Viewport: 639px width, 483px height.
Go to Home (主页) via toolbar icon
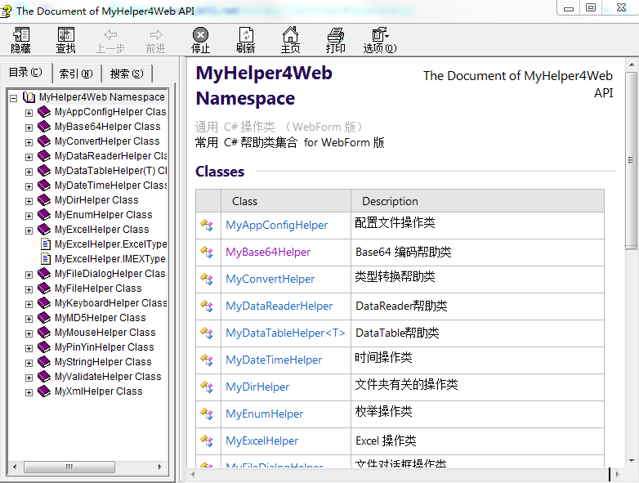coord(290,35)
